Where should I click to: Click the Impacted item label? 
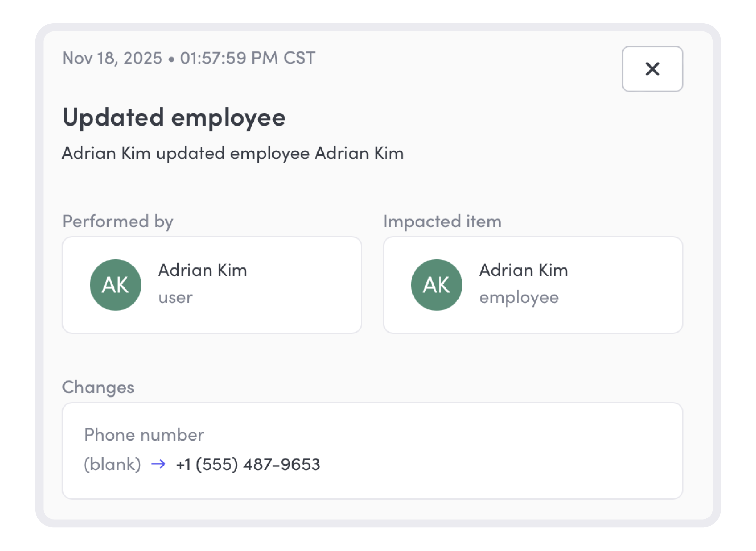(442, 221)
